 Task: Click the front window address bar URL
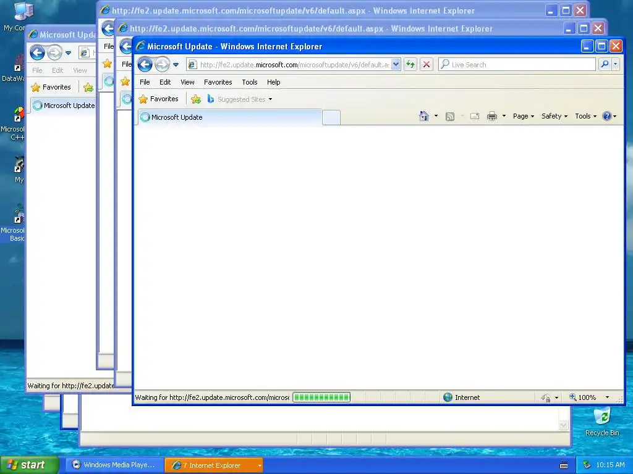click(294, 64)
